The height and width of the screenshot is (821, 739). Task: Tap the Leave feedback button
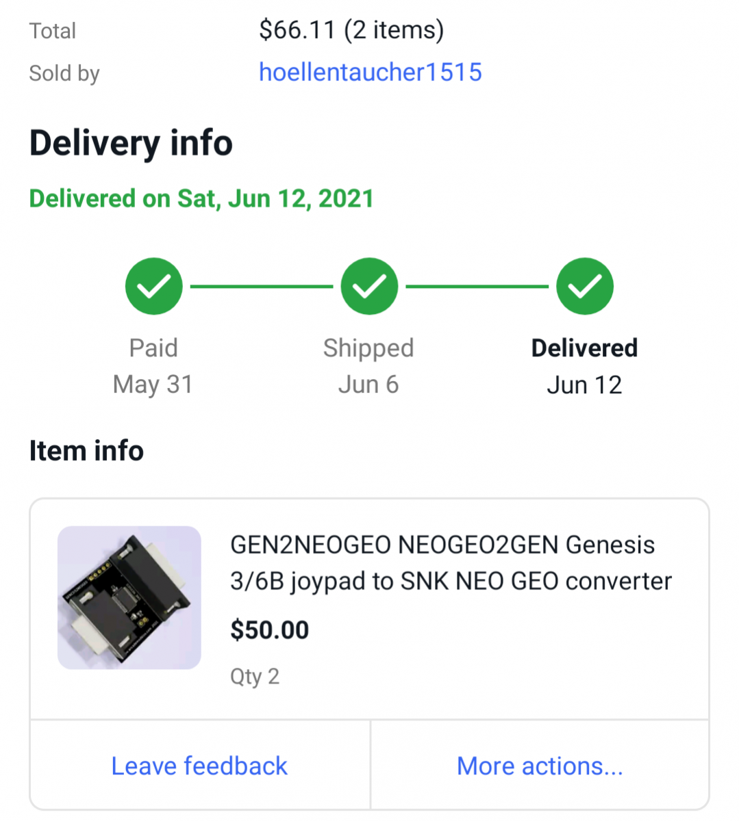tap(199, 766)
